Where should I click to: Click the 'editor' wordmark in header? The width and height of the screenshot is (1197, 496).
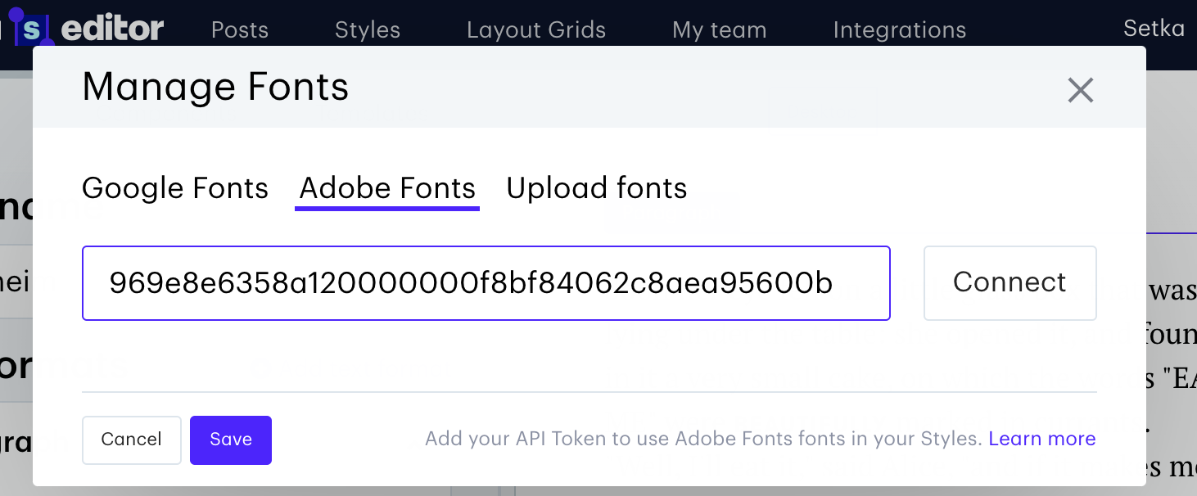click(112, 29)
